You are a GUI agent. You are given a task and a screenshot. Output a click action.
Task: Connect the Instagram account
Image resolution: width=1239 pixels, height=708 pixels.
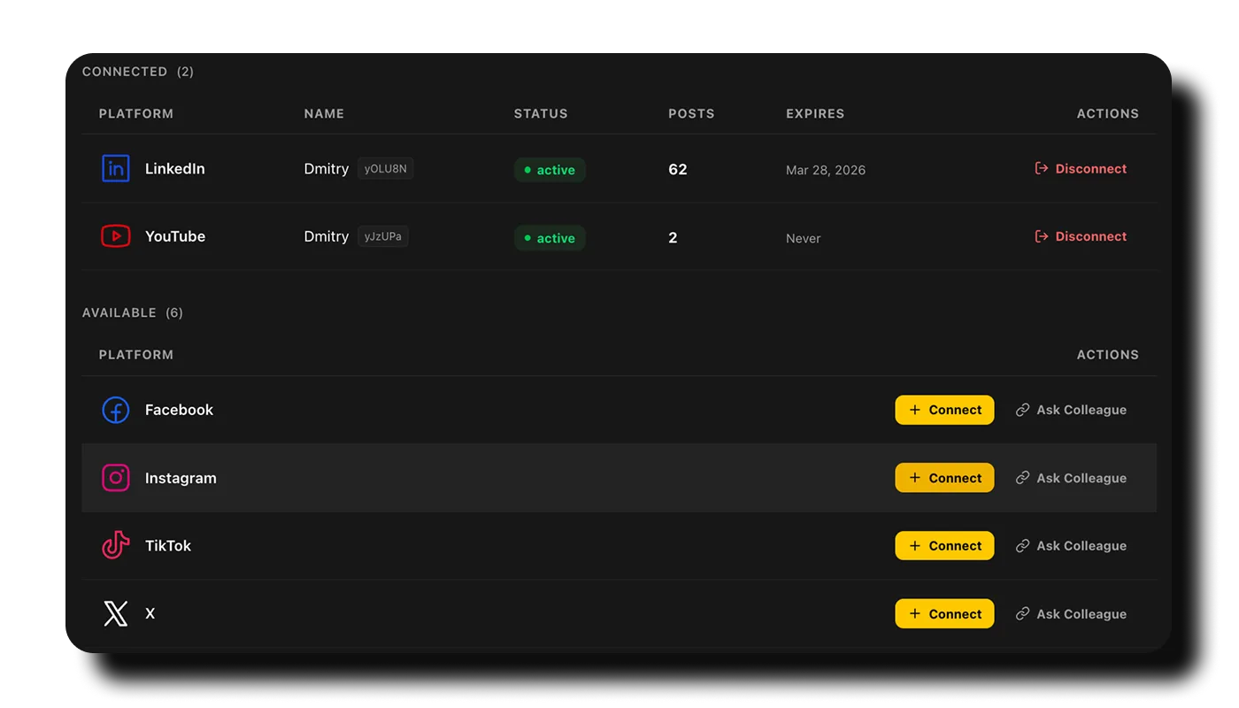point(944,478)
